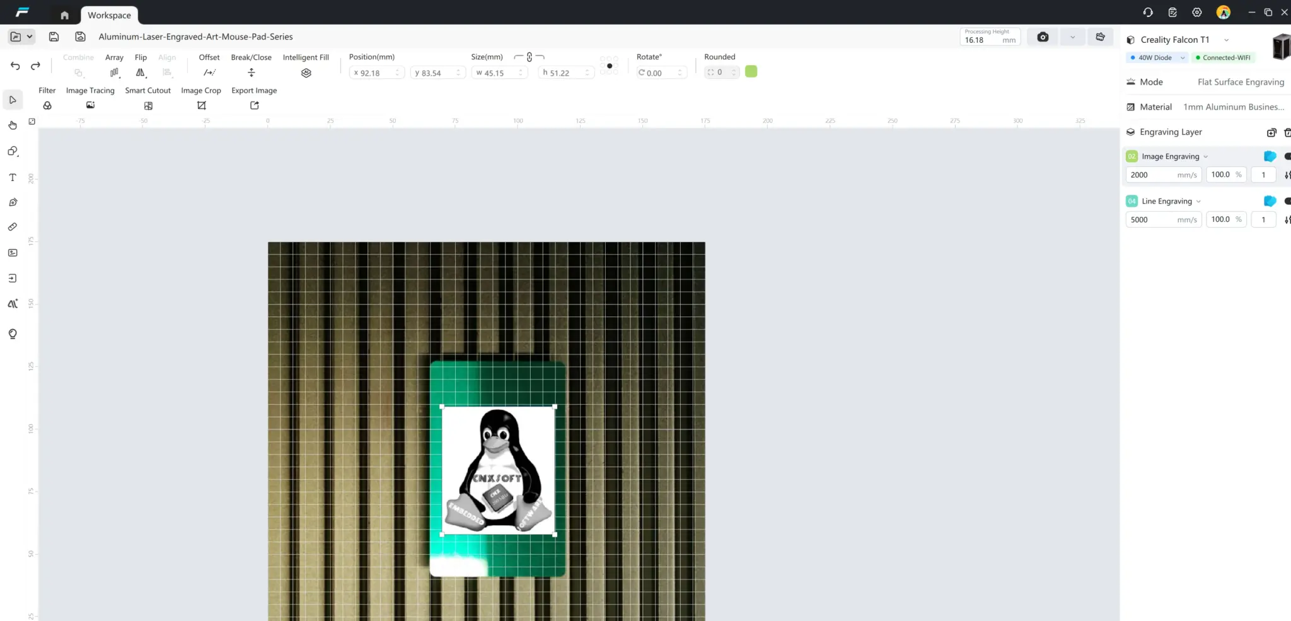This screenshot has width=1291, height=621.
Task: Edit the width size field
Action: click(499, 73)
